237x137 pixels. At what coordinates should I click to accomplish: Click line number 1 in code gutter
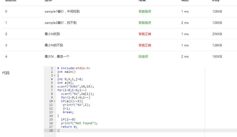pyautogui.click(x=52, y=68)
